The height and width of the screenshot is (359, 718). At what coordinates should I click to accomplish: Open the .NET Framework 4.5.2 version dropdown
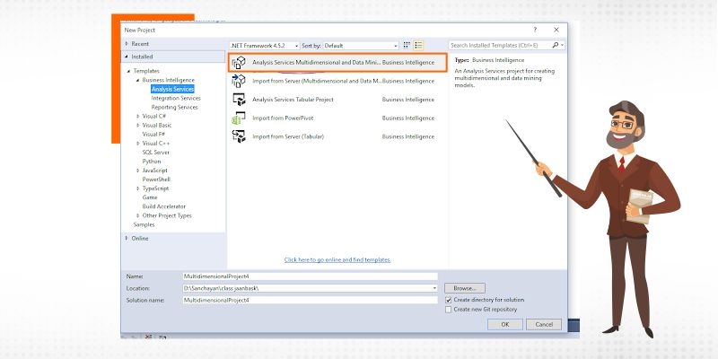266,44
